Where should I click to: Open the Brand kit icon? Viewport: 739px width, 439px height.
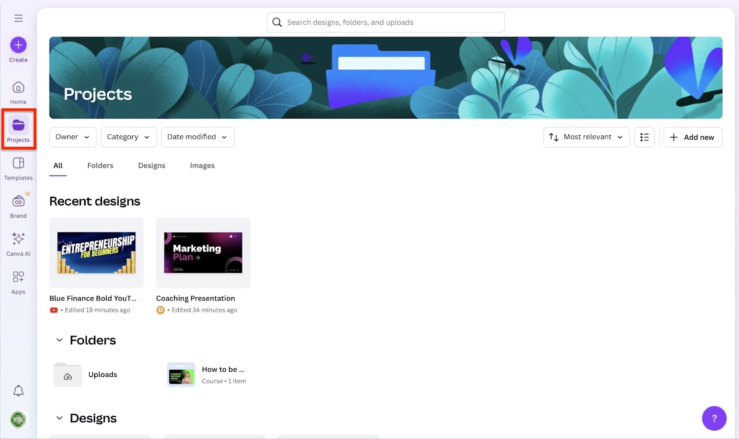click(18, 201)
